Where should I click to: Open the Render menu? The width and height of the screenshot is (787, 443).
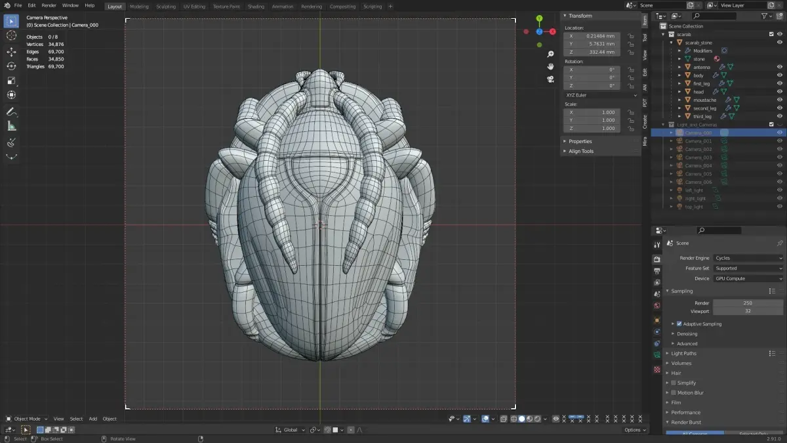pos(49,5)
